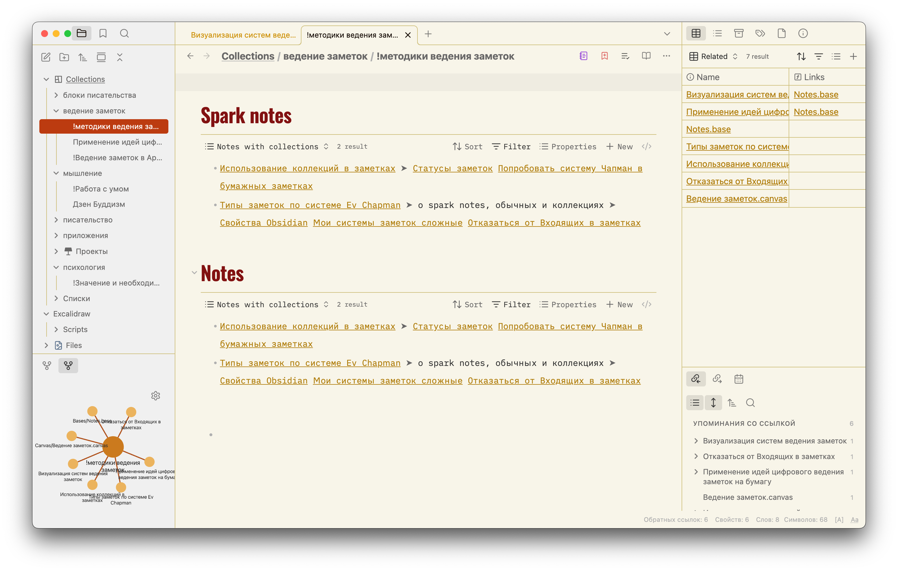
Task: Toggle collapse results in backlinks pane
Action: coord(695,402)
